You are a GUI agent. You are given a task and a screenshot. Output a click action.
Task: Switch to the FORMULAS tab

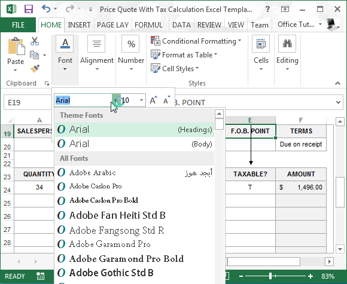coord(148,25)
